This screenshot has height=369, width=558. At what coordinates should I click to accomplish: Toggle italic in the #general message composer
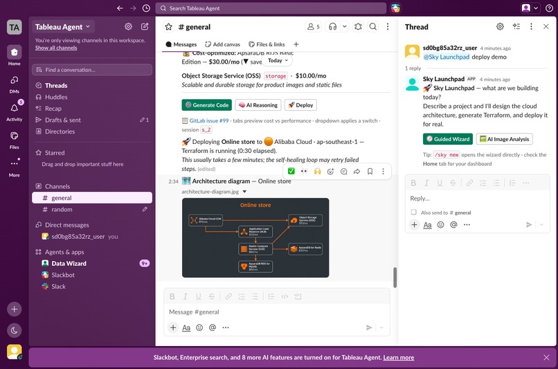tap(185, 296)
